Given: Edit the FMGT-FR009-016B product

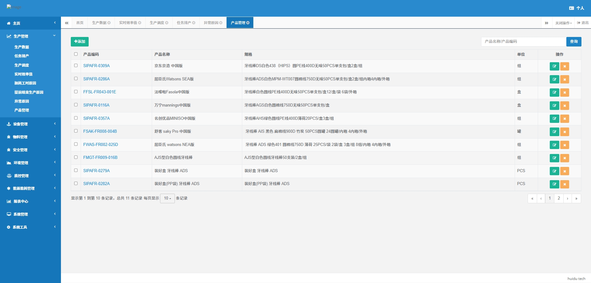Looking at the screenshot, I should 554,158.
